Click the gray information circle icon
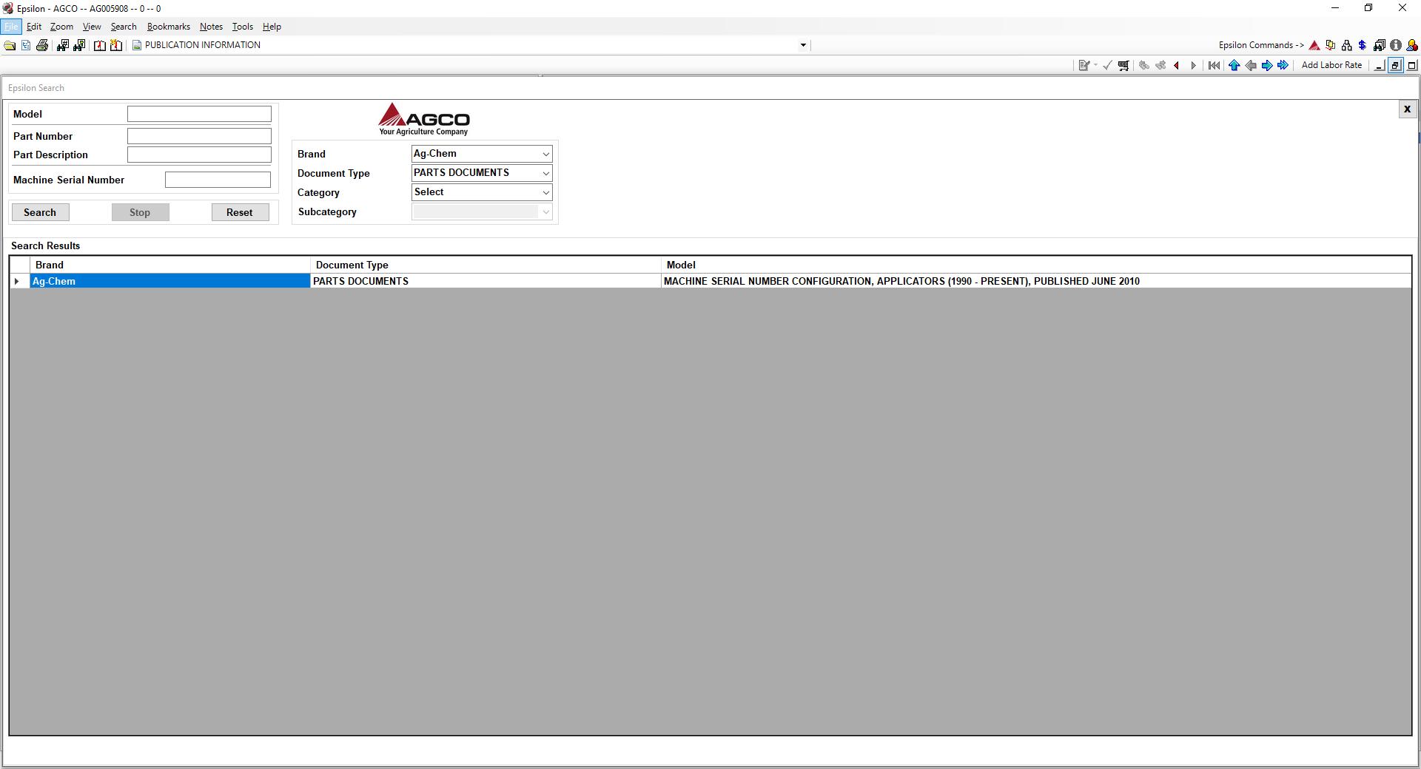The width and height of the screenshot is (1421, 769). pyautogui.click(x=1396, y=45)
